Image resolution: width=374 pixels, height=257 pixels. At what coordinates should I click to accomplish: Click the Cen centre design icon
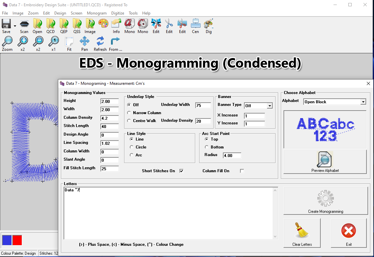[x=195, y=24]
